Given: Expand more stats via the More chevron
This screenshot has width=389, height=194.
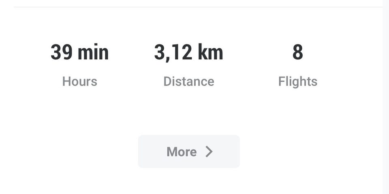Looking at the screenshot, I should click(x=209, y=152).
